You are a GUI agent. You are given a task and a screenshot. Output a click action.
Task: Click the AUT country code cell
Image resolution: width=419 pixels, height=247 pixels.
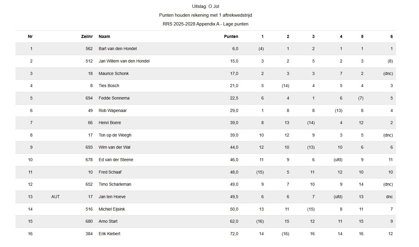55,197
